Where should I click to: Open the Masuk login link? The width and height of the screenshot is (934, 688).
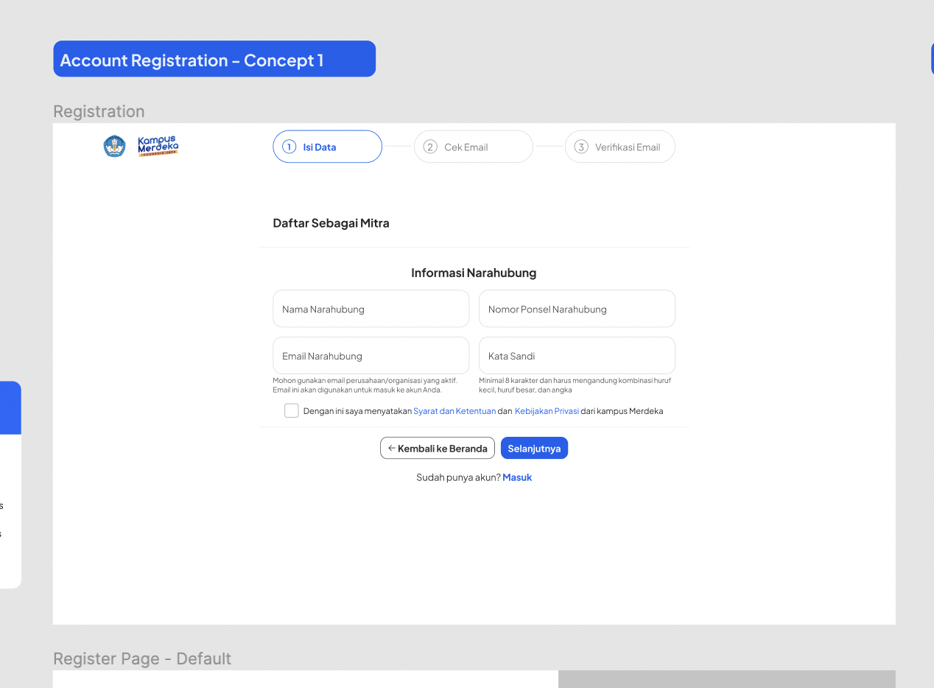click(x=517, y=477)
